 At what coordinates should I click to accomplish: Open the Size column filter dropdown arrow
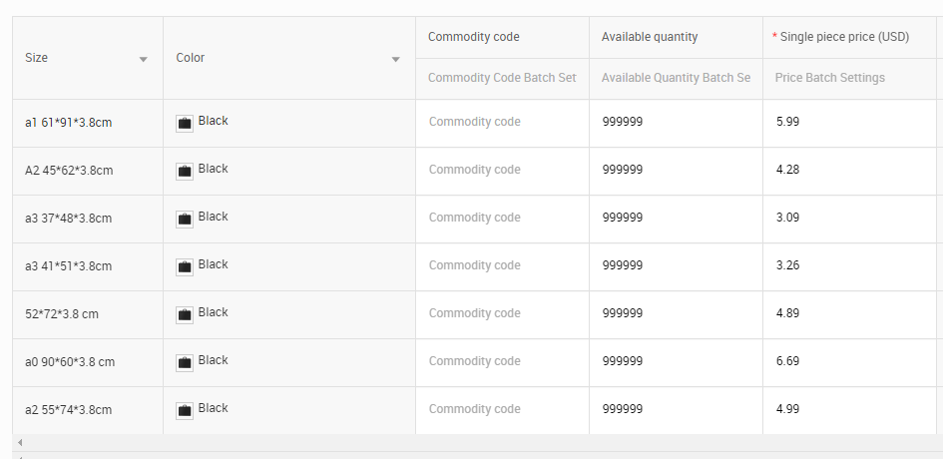pos(143,59)
